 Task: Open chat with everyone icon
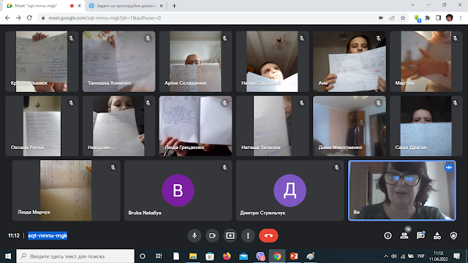421,236
